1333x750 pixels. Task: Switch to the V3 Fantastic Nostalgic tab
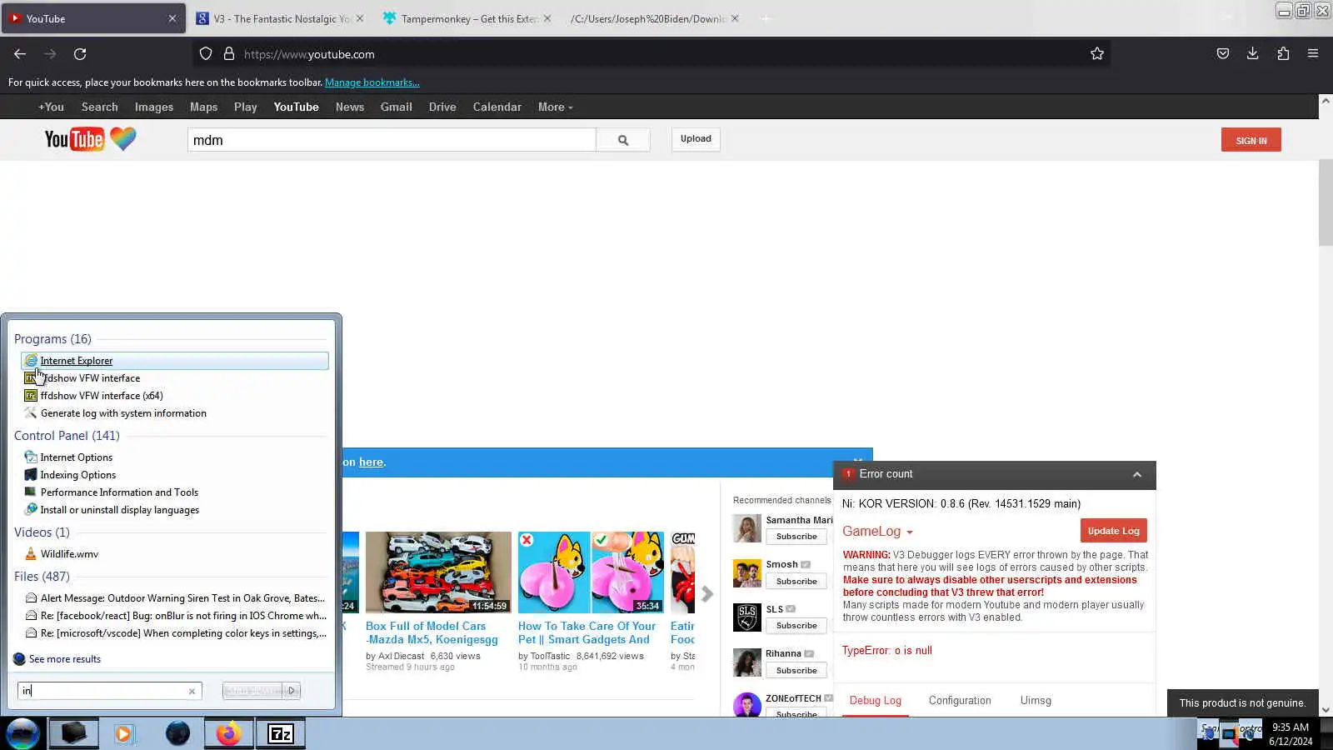click(x=281, y=18)
